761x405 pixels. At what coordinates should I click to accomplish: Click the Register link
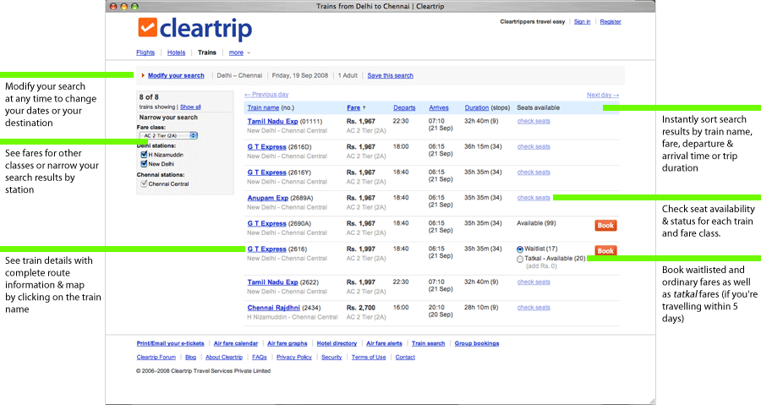[x=610, y=22]
